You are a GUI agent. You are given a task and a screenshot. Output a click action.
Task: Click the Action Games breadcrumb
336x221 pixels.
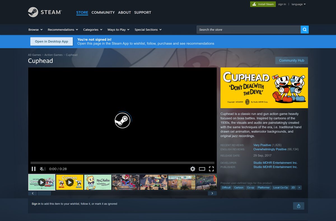pyautogui.click(x=53, y=55)
